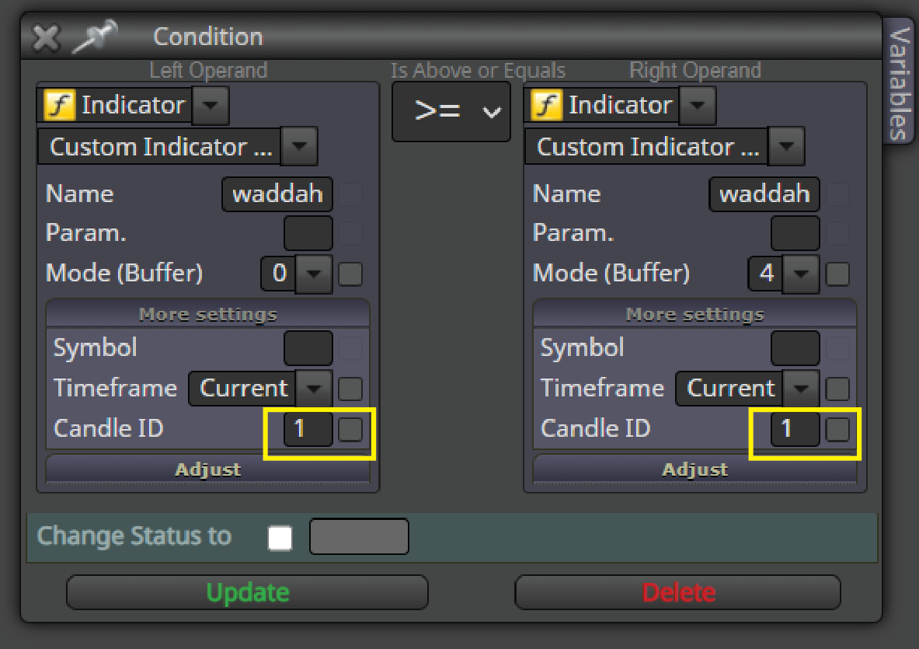Open the right Timeframe Current dropdown

pyautogui.click(x=747, y=388)
